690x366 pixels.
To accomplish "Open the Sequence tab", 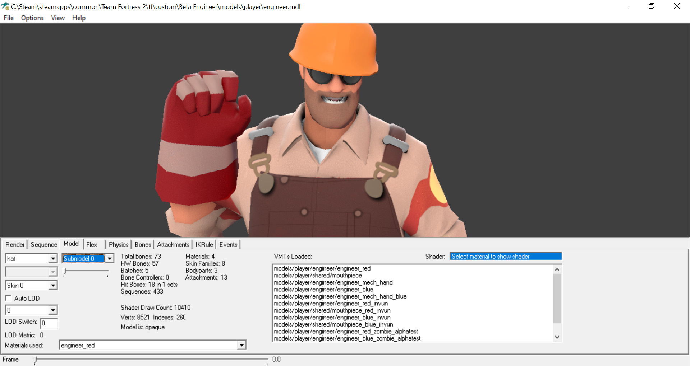I will point(43,244).
